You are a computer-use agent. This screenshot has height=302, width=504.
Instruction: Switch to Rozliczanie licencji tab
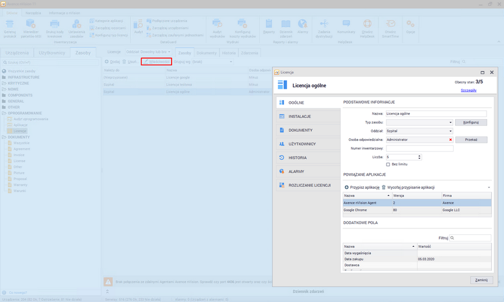click(310, 185)
